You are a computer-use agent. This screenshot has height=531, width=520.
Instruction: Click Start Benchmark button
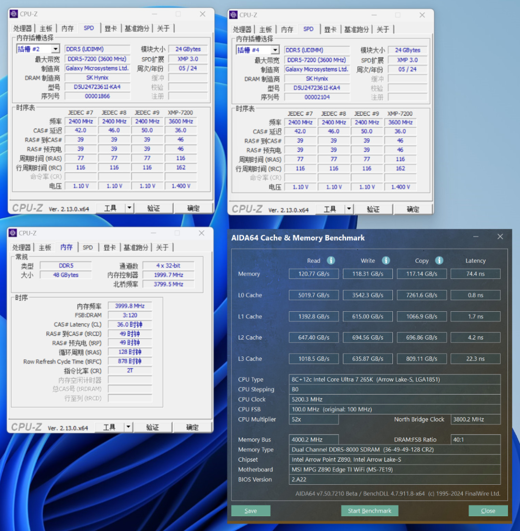[x=369, y=511]
